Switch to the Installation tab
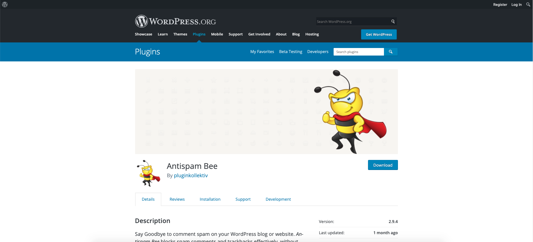Screen dimensions: 533x242 point(210,199)
